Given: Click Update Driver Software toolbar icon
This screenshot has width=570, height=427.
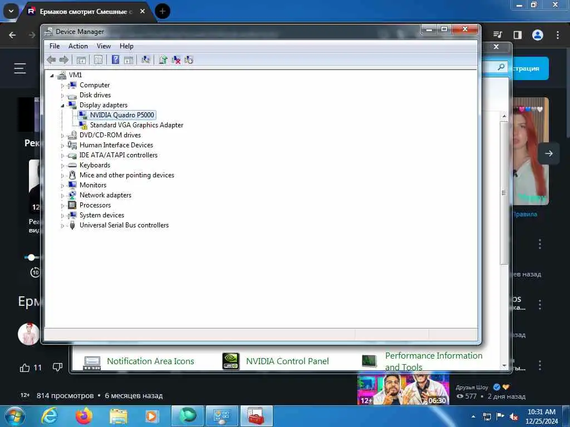Looking at the screenshot, I should (163, 59).
